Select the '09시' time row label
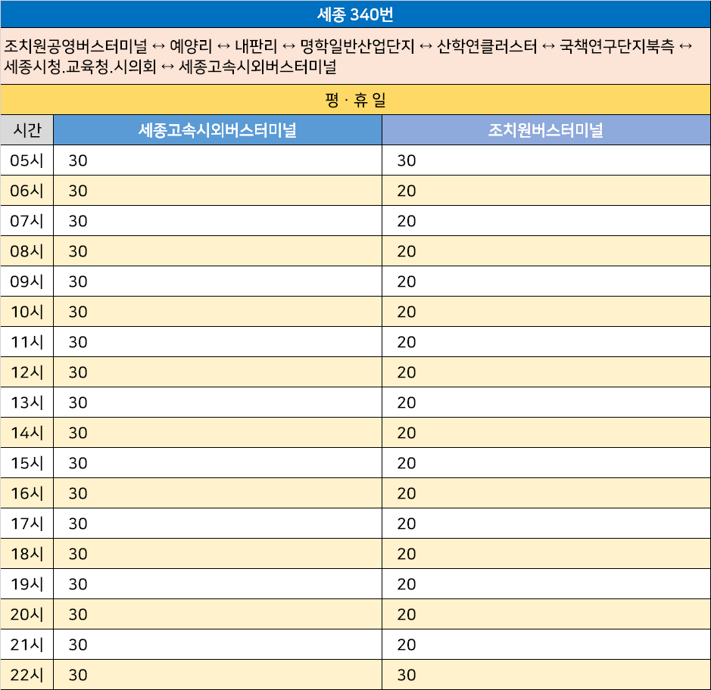 pyautogui.click(x=27, y=281)
